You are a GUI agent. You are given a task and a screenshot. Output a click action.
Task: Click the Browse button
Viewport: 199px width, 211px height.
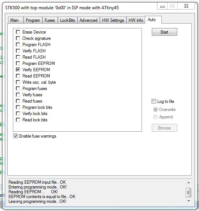click(164, 128)
